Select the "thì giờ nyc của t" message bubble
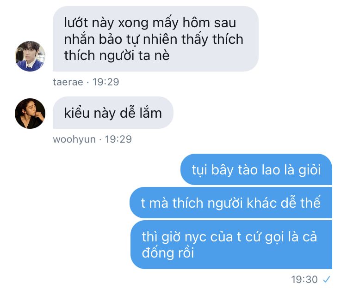Viewport: 347px width, 288px height. 231,245
